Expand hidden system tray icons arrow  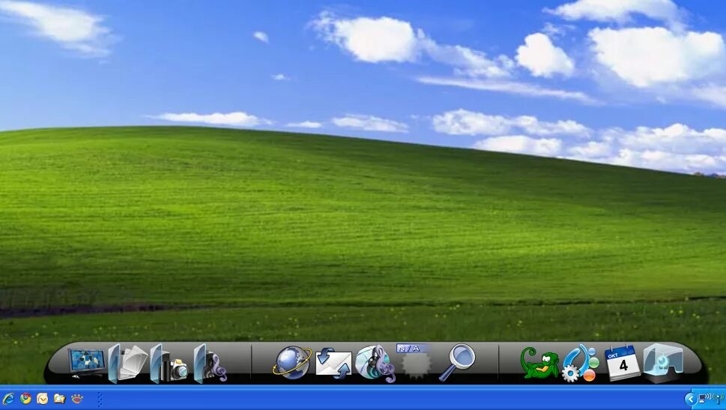tap(690, 399)
